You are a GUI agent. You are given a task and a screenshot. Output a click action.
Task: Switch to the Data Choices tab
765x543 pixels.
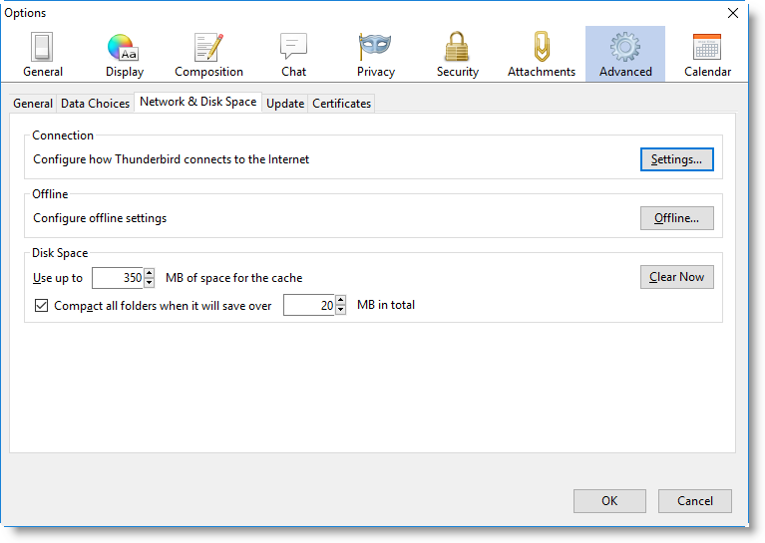tap(95, 104)
